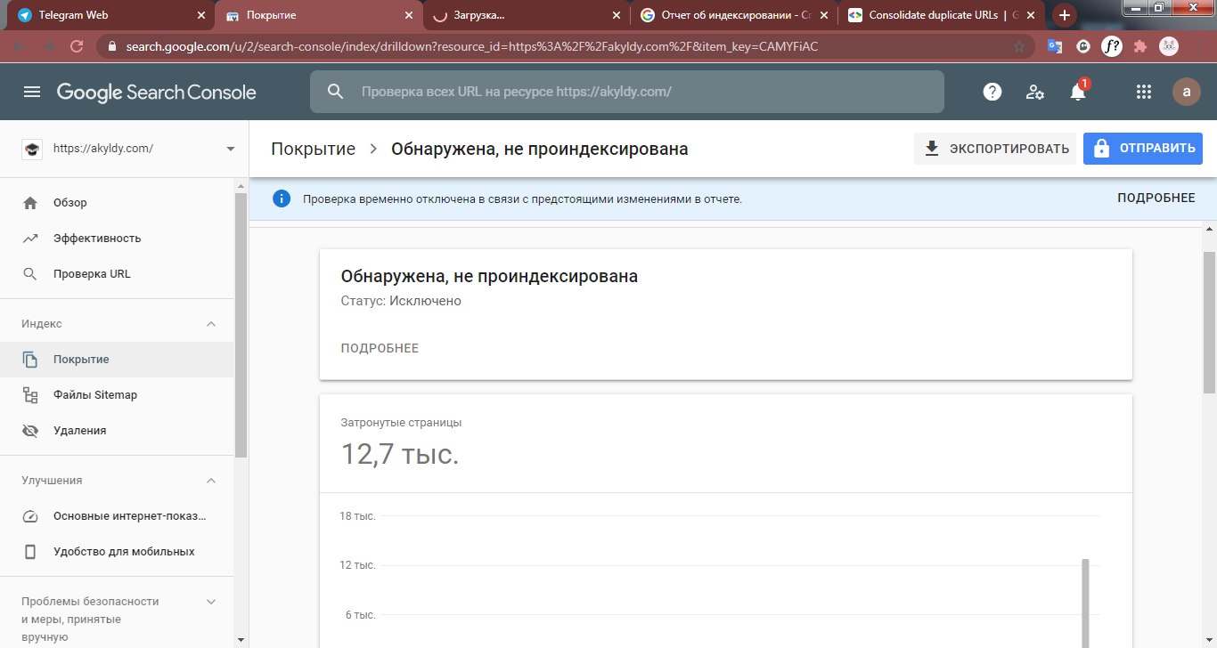Click the sidebar vertical scrollbar

coord(241,325)
